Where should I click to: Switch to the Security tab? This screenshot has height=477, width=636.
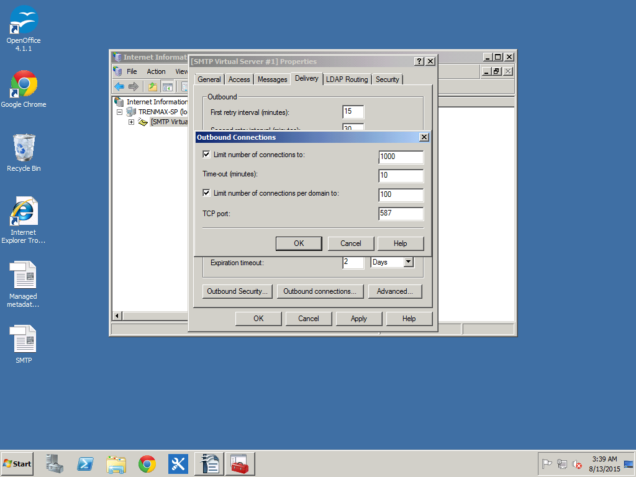(387, 79)
